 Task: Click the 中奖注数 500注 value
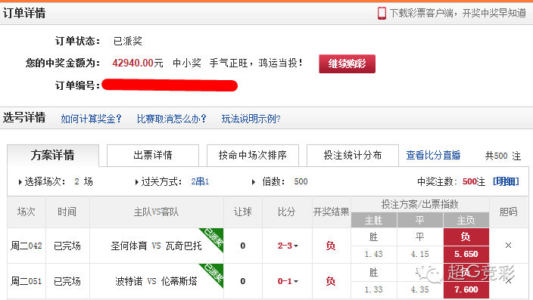click(x=474, y=182)
